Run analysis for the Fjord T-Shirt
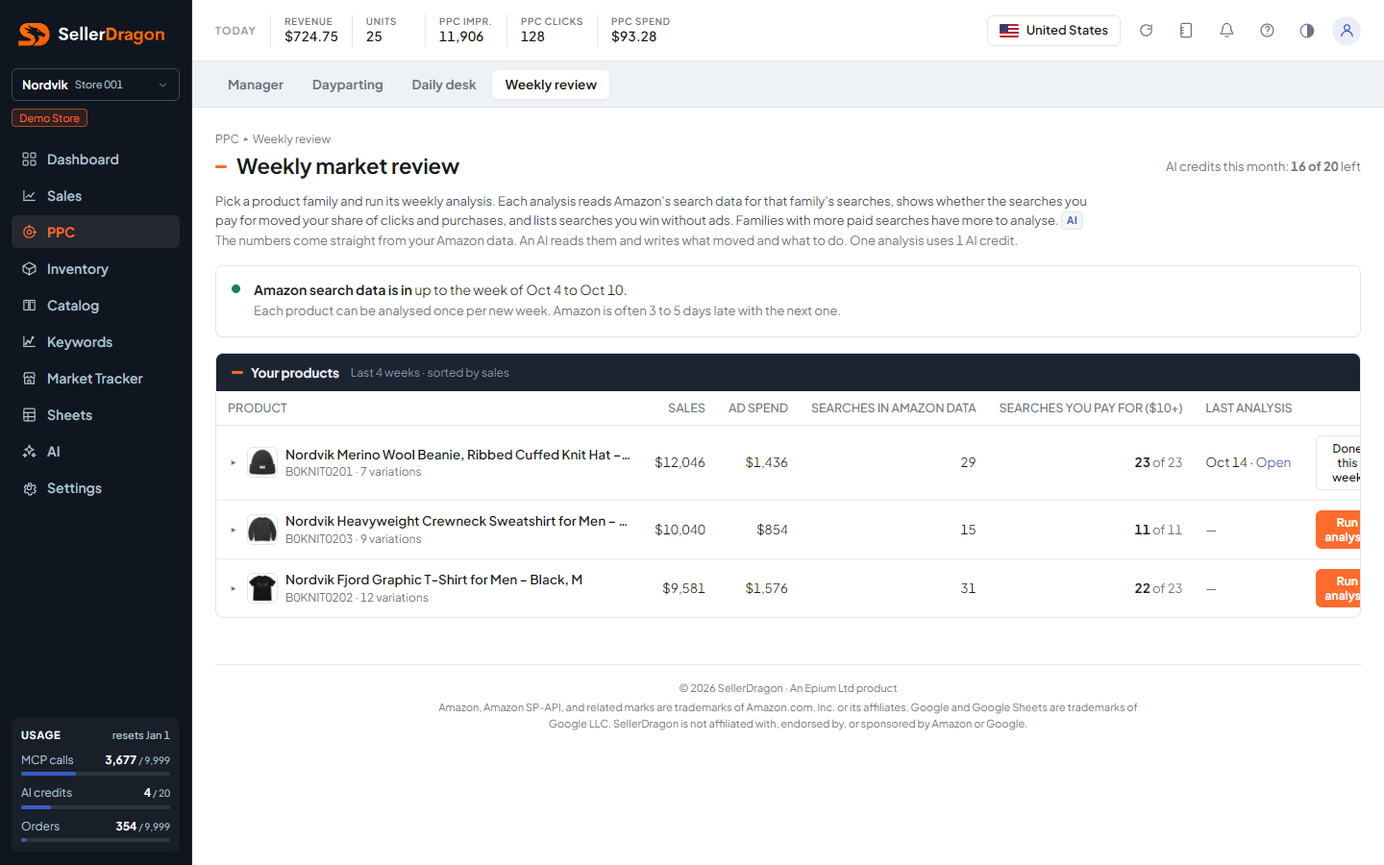 tap(1339, 588)
